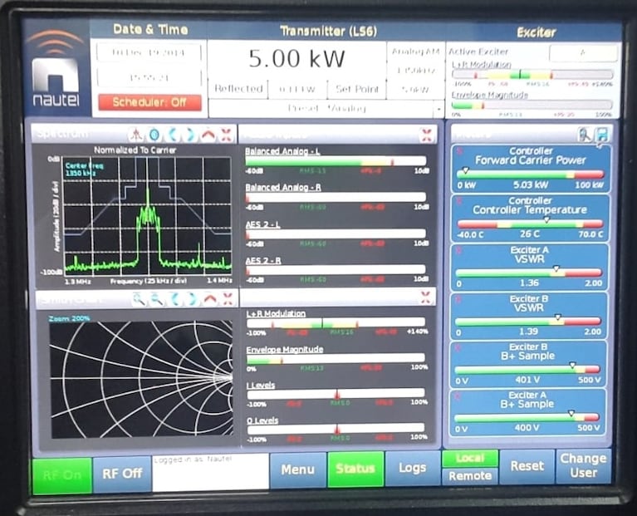Click the Reflected power label

(238, 89)
